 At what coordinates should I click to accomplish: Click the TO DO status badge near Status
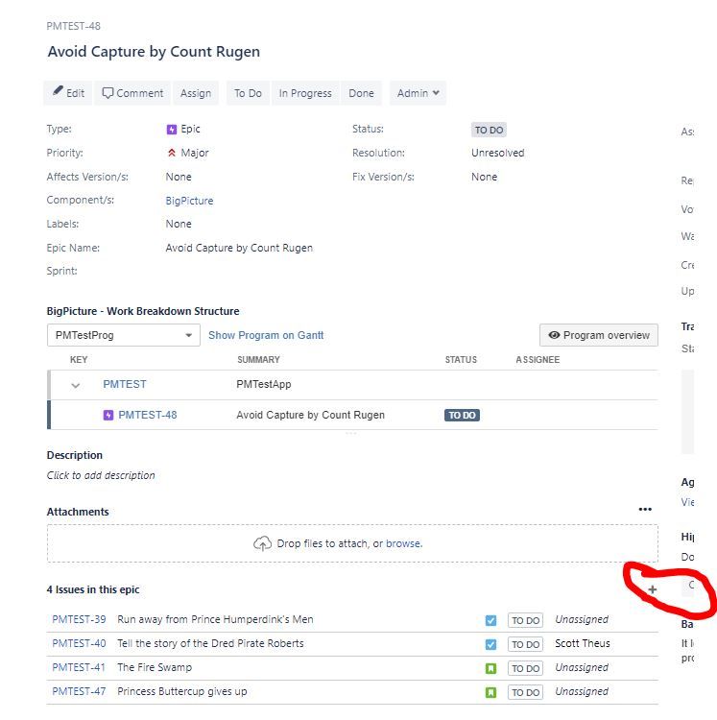tap(489, 130)
